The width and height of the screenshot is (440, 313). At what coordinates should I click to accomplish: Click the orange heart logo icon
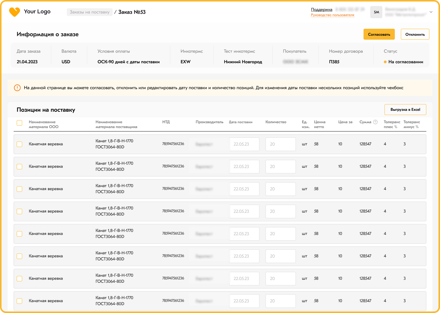click(x=15, y=12)
